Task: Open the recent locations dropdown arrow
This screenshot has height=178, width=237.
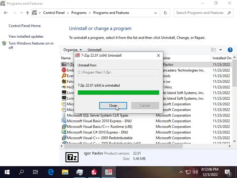Action: click(21, 13)
